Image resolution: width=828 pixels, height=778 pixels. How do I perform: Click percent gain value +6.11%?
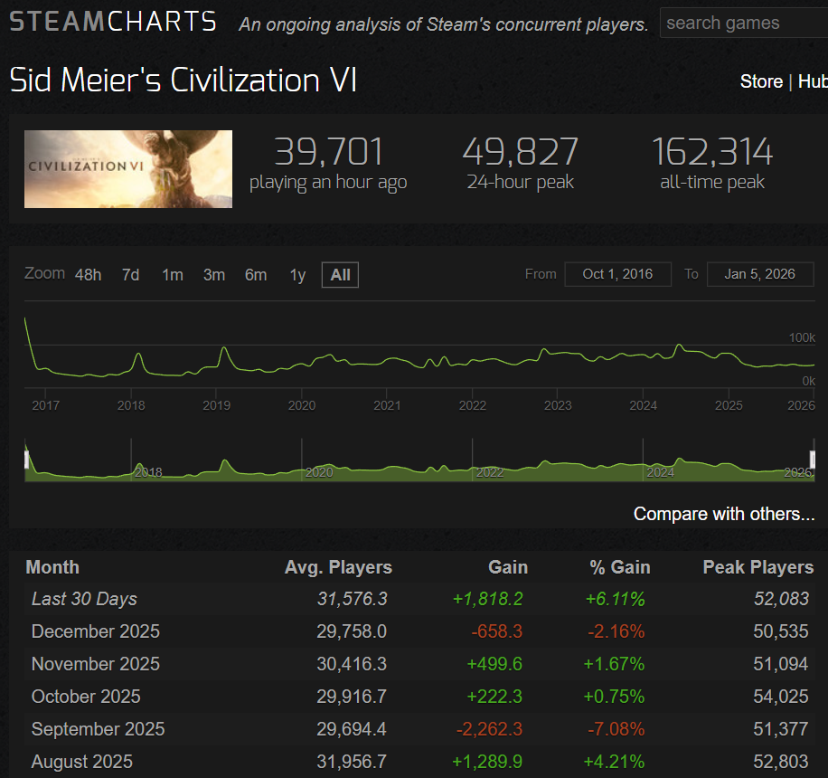[x=616, y=599]
